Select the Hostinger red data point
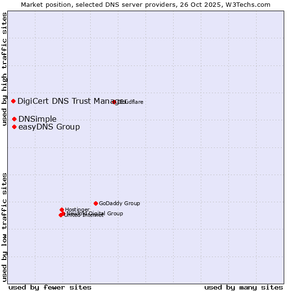This screenshot has width=291, height=291. (x=62, y=210)
